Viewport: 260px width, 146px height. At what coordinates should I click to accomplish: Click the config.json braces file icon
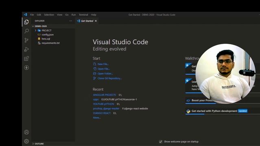(x=39, y=34)
